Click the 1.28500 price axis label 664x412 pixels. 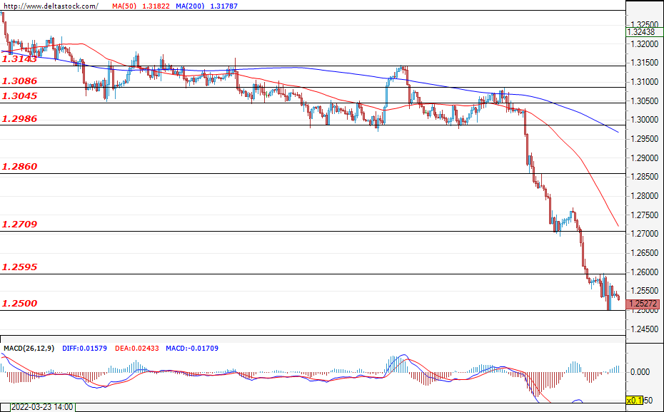click(x=645, y=177)
